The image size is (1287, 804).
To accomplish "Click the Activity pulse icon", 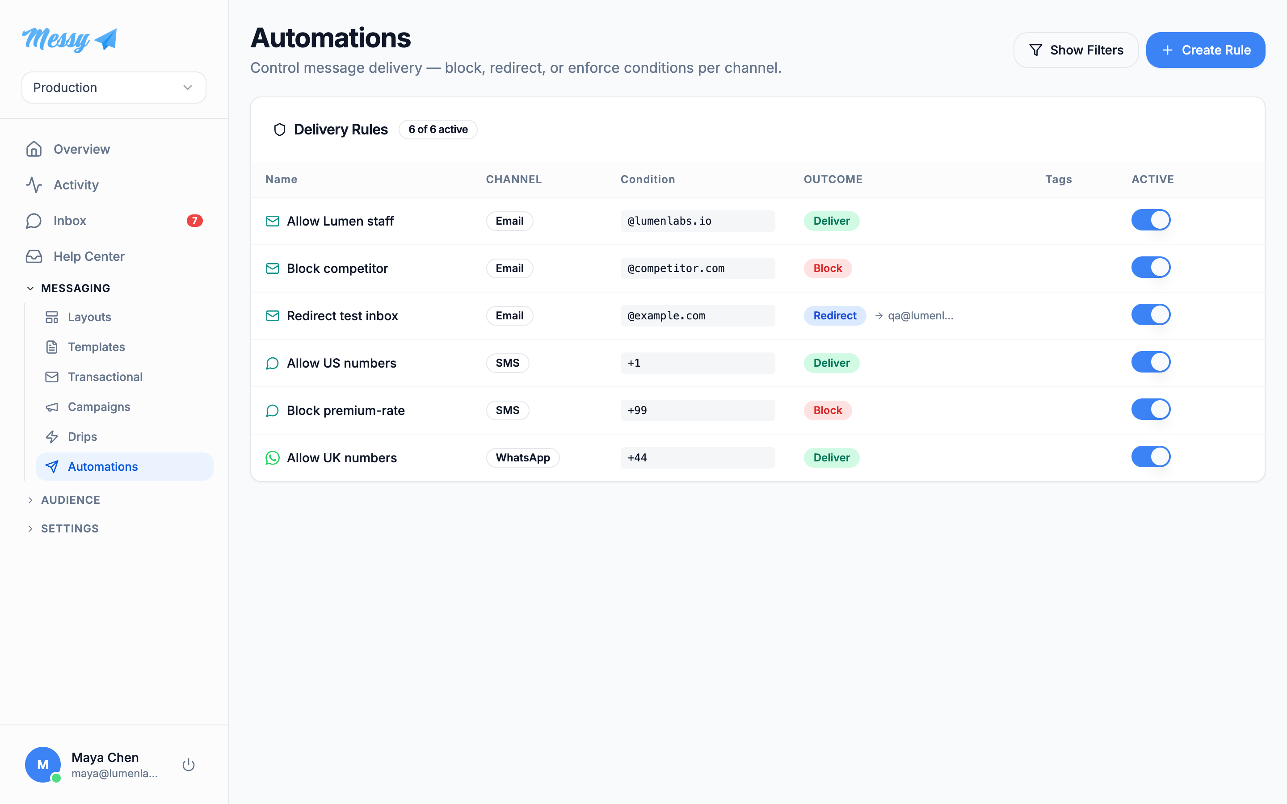I will click(x=34, y=185).
